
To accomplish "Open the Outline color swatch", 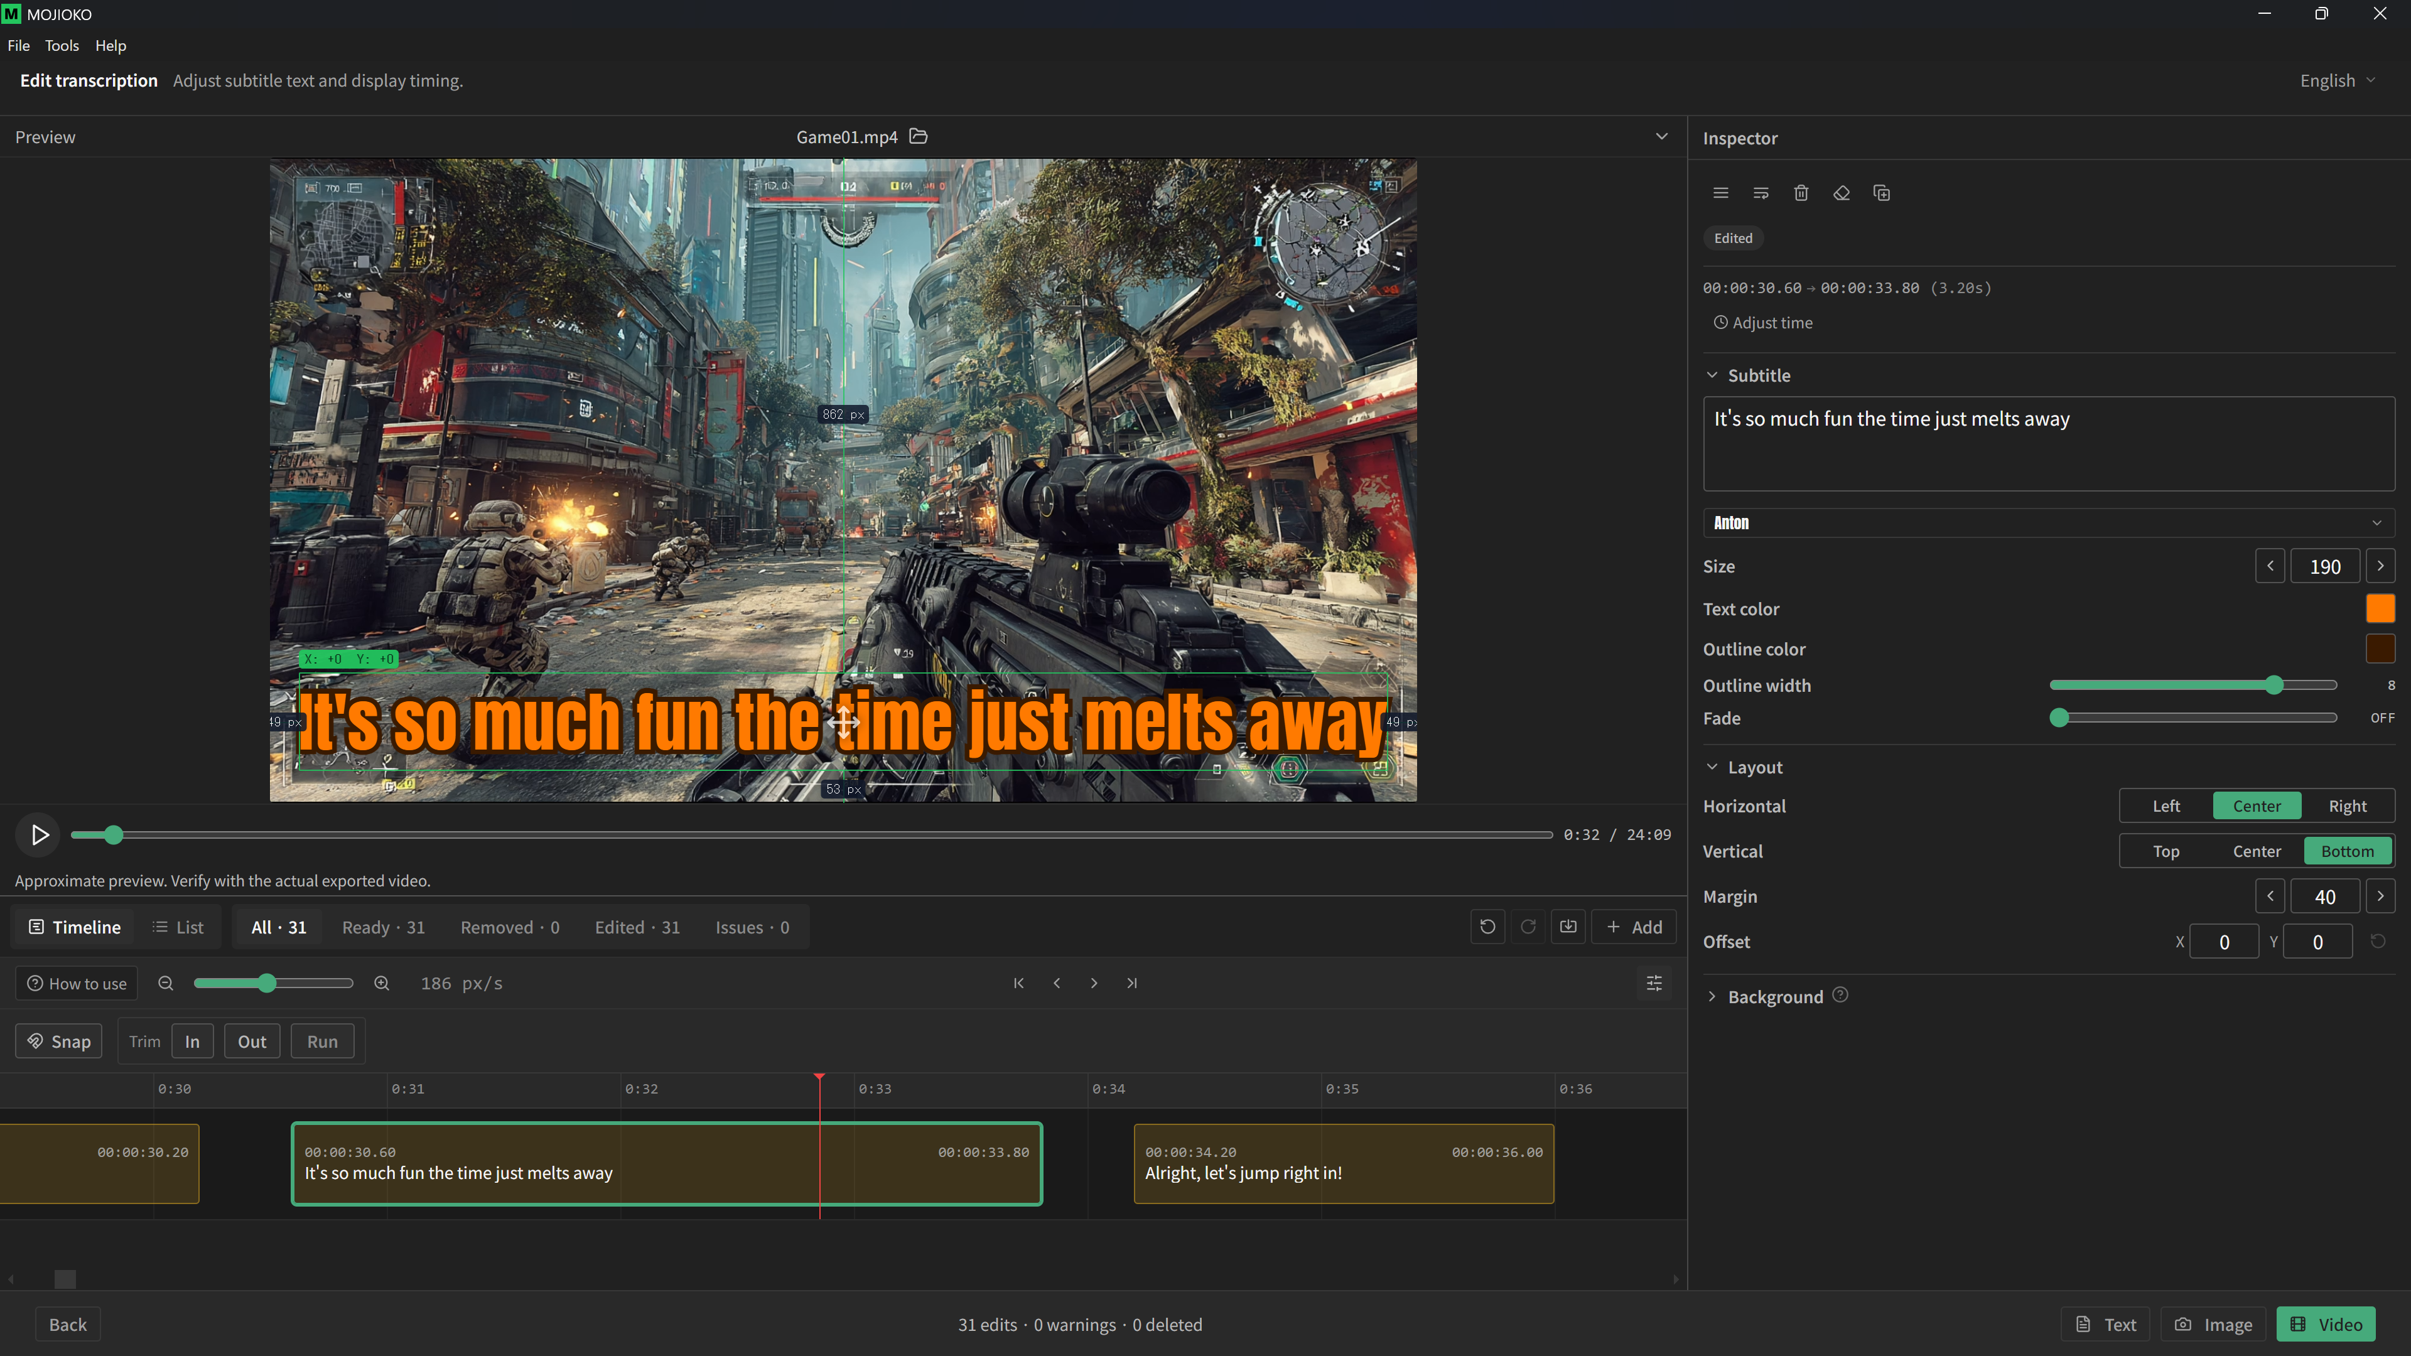I will pyautogui.click(x=2380, y=648).
